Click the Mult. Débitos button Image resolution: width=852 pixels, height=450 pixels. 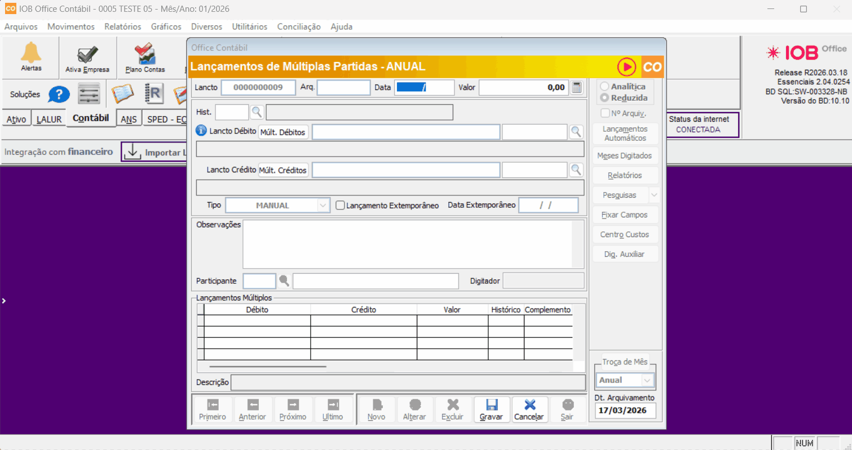[283, 132]
